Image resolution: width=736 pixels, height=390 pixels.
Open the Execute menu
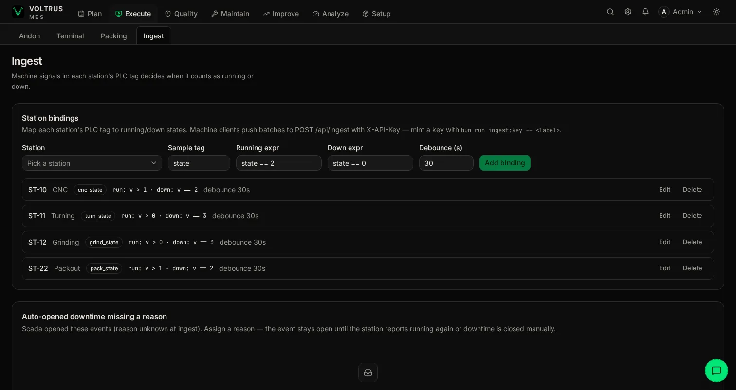point(133,14)
